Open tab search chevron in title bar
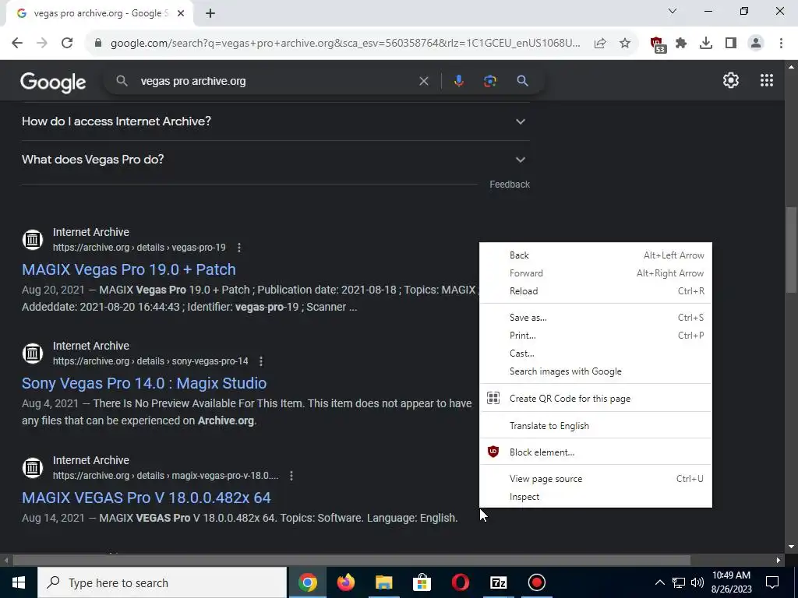The height and width of the screenshot is (598, 798). (x=672, y=11)
